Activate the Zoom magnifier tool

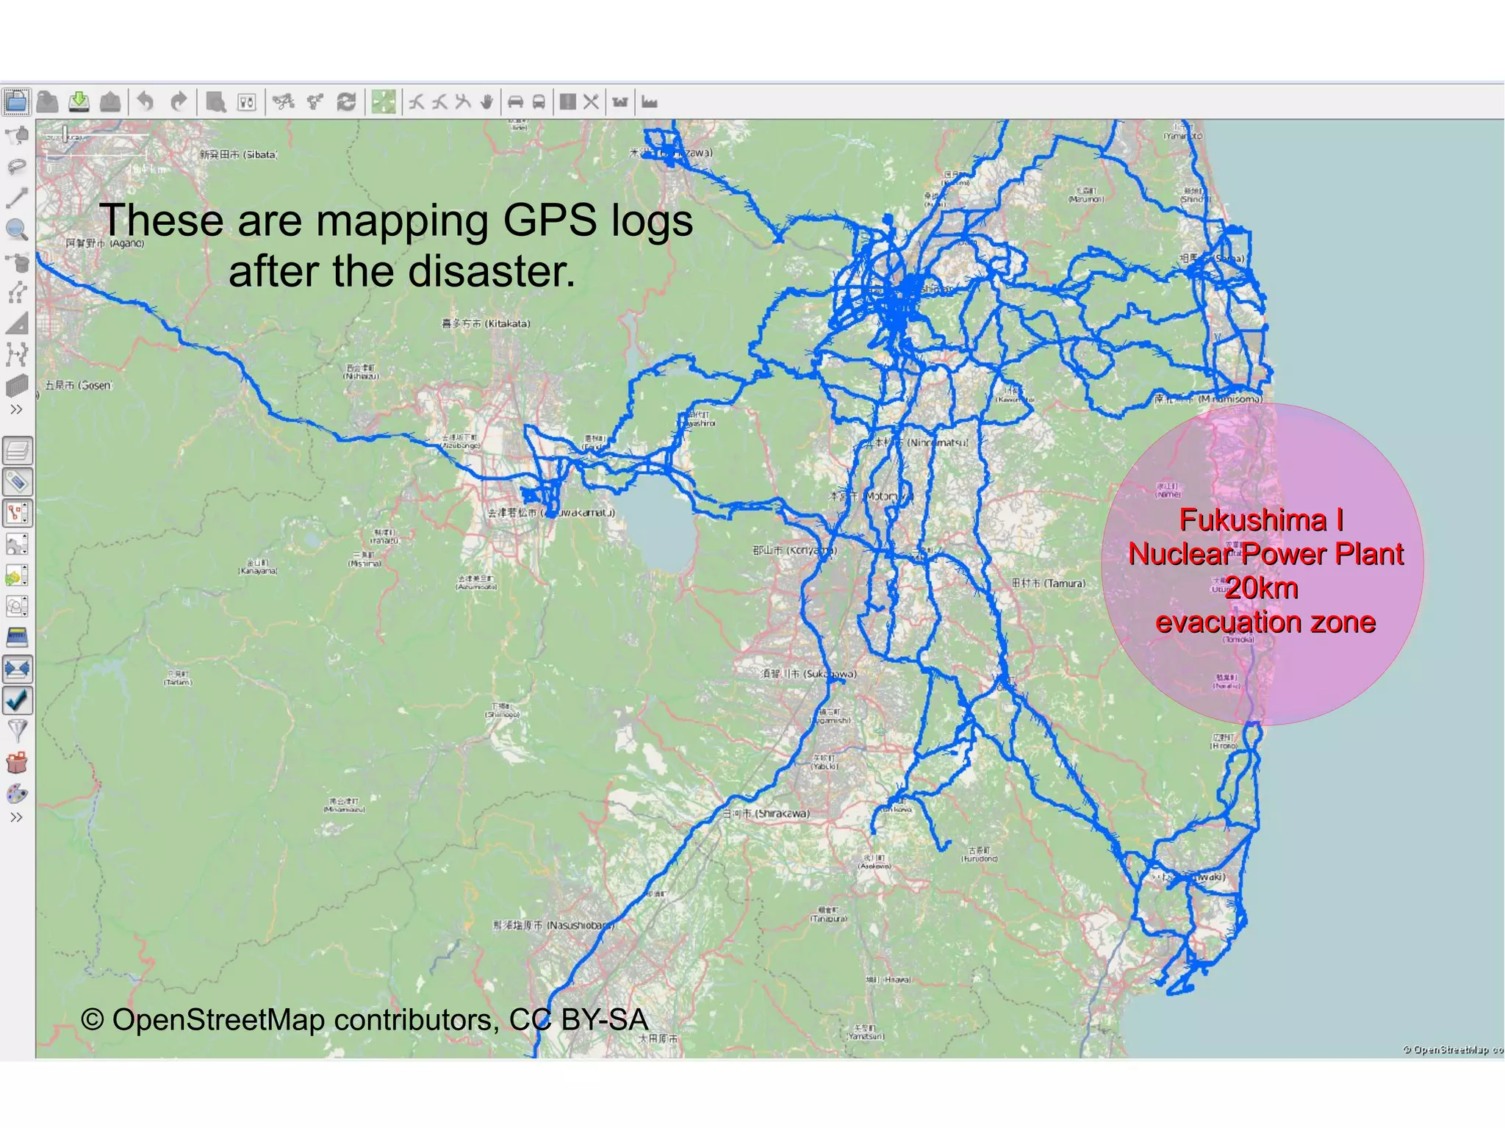(x=17, y=230)
